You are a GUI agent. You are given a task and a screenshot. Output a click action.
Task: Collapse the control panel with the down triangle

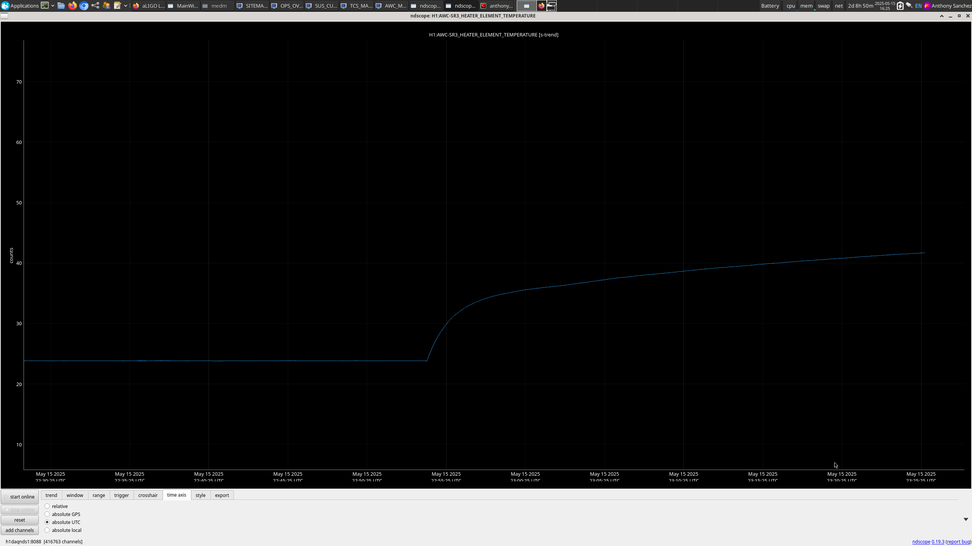966,519
